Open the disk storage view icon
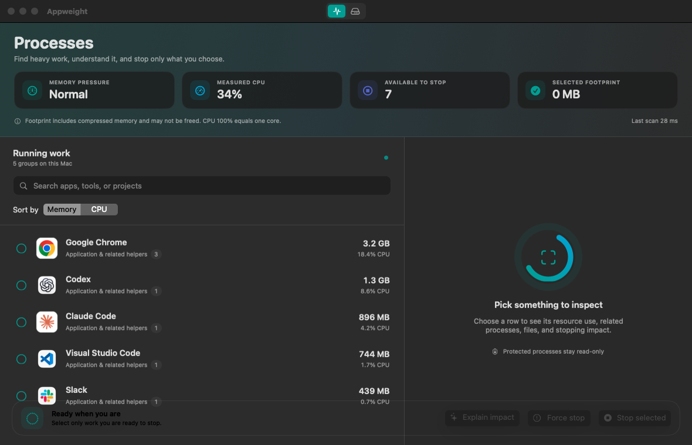The width and height of the screenshot is (692, 445). click(355, 12)
